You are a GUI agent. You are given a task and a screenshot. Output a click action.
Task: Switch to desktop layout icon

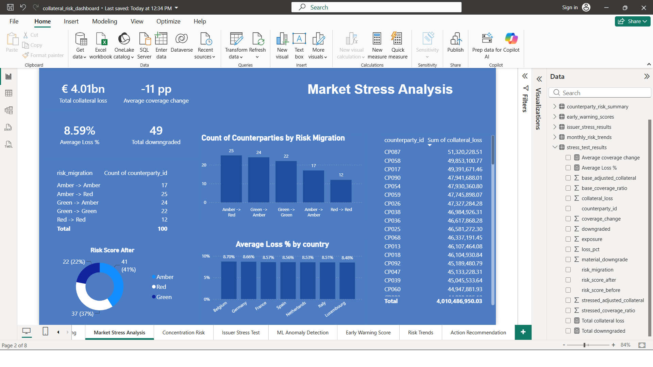coord(26,331)
